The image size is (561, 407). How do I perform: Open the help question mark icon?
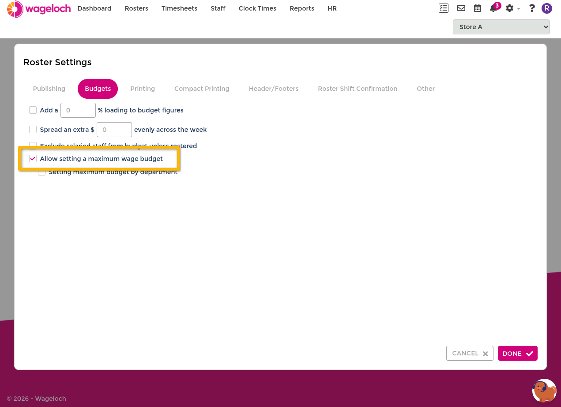tap(532, 8)
